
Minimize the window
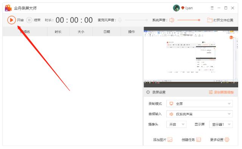[x=219, y=8]
